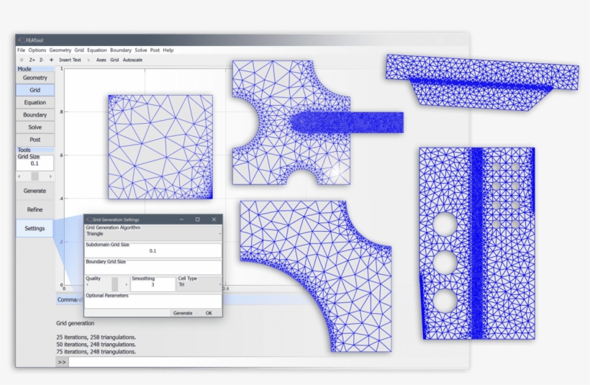Click the square mesh with corner refinement
Viewport: 590px width, 385px height.
160,147
